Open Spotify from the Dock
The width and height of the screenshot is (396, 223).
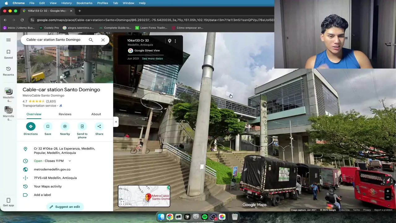pyautogui.click(x=204, y=217)
